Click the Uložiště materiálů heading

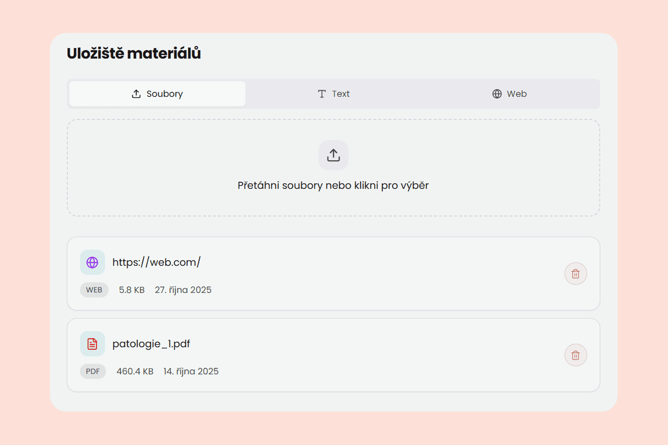point(134,53)
